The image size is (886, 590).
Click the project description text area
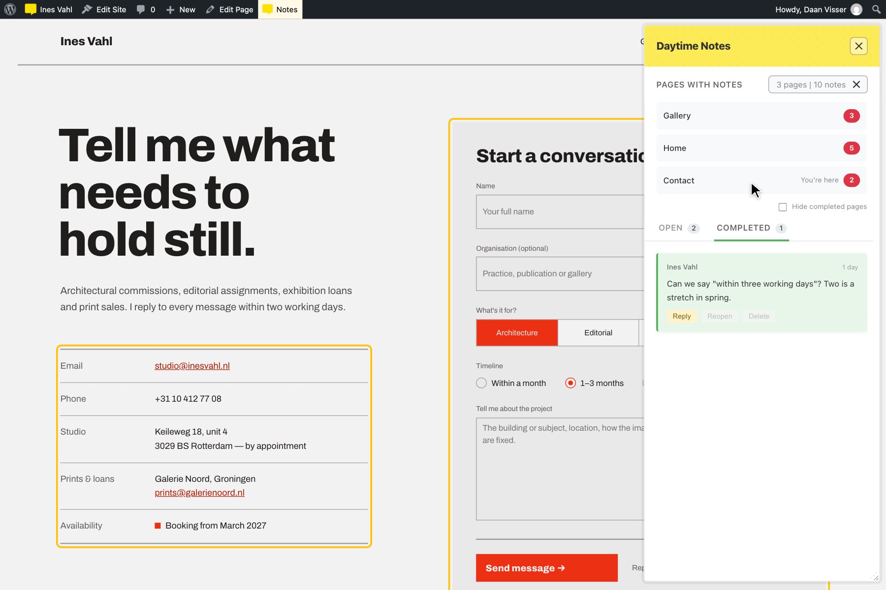[x=560, y=469]
